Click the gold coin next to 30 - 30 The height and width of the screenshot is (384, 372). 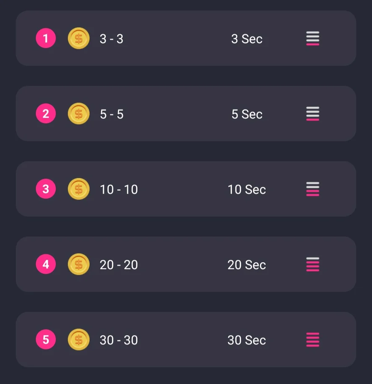click(x=79, y=340)
